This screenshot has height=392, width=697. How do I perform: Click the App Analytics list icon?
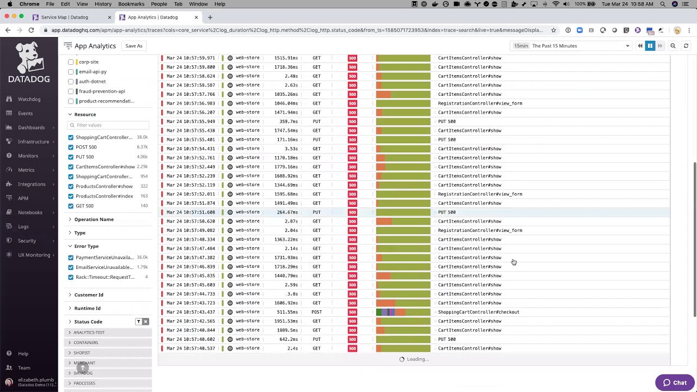click(x=68, y=46)
